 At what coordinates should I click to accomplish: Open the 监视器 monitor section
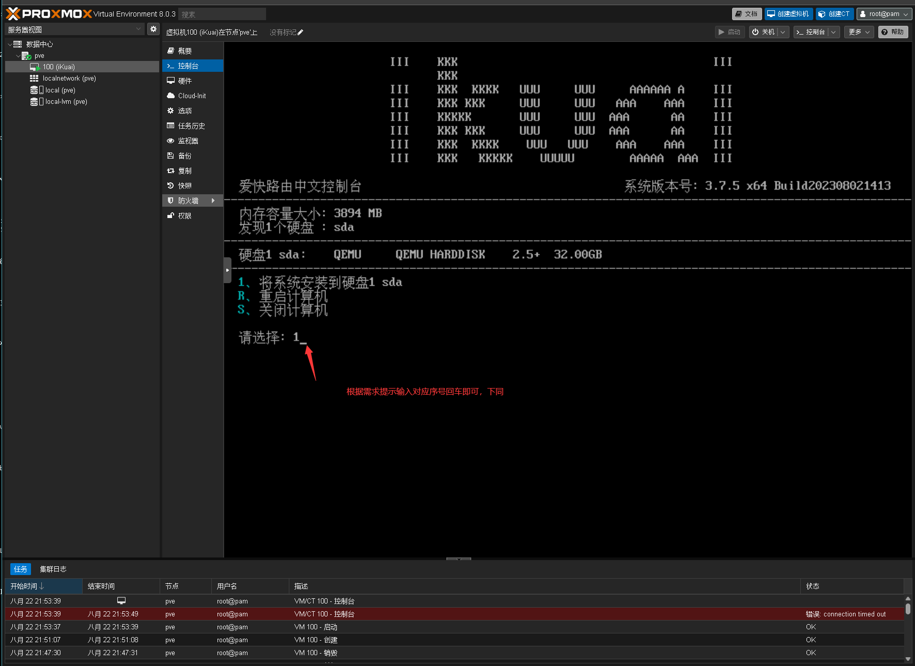point(188,141)
